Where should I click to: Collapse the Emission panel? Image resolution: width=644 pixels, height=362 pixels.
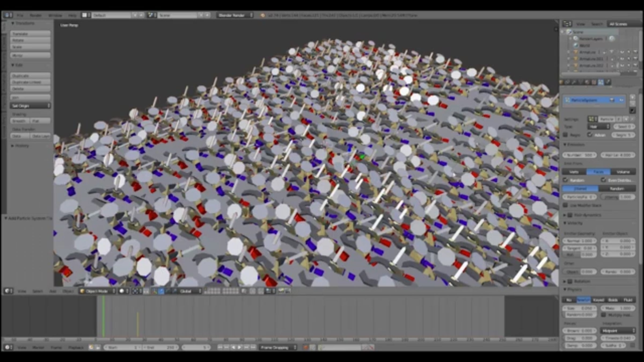[565, 145]
